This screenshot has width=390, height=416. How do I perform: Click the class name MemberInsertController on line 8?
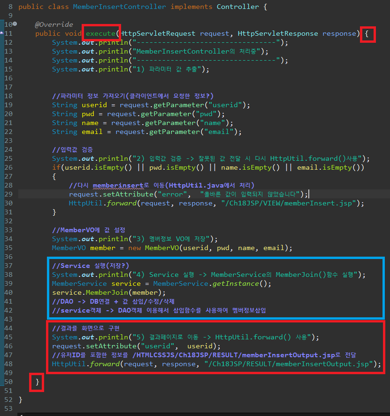(x=119, y=7)
